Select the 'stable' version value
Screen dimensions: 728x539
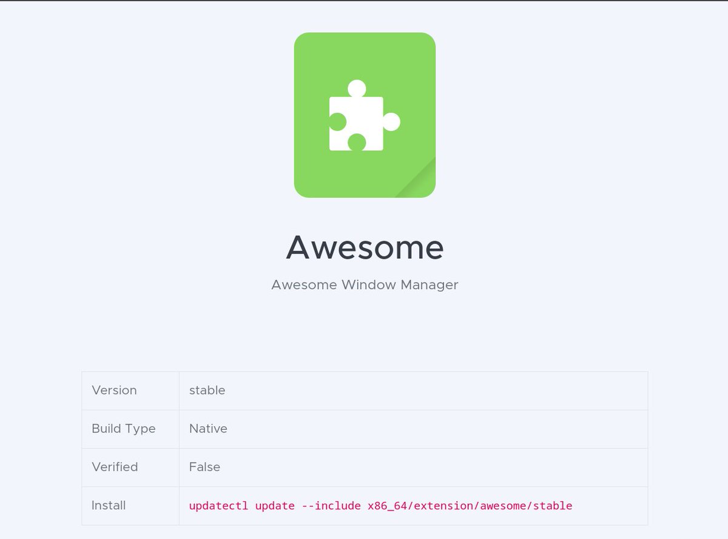coord(207,390)
